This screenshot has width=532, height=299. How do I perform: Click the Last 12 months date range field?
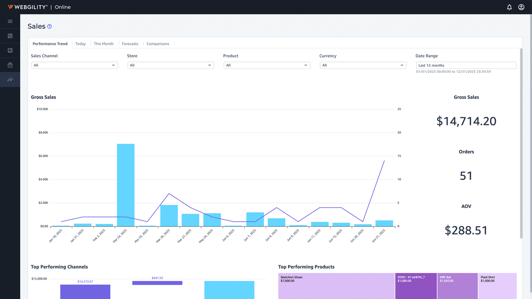coord(466,65)
